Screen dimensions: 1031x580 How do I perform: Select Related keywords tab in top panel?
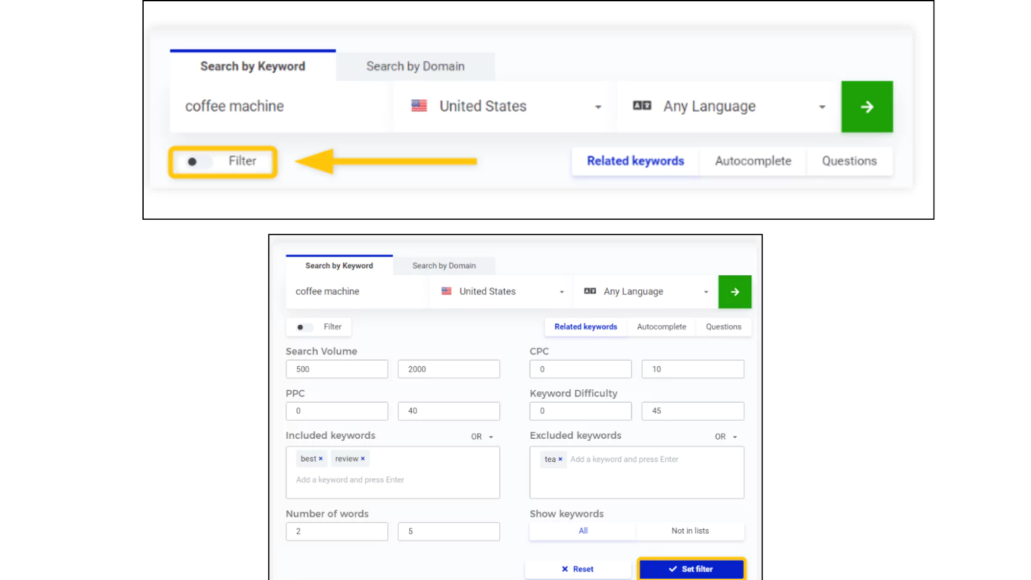635,161
